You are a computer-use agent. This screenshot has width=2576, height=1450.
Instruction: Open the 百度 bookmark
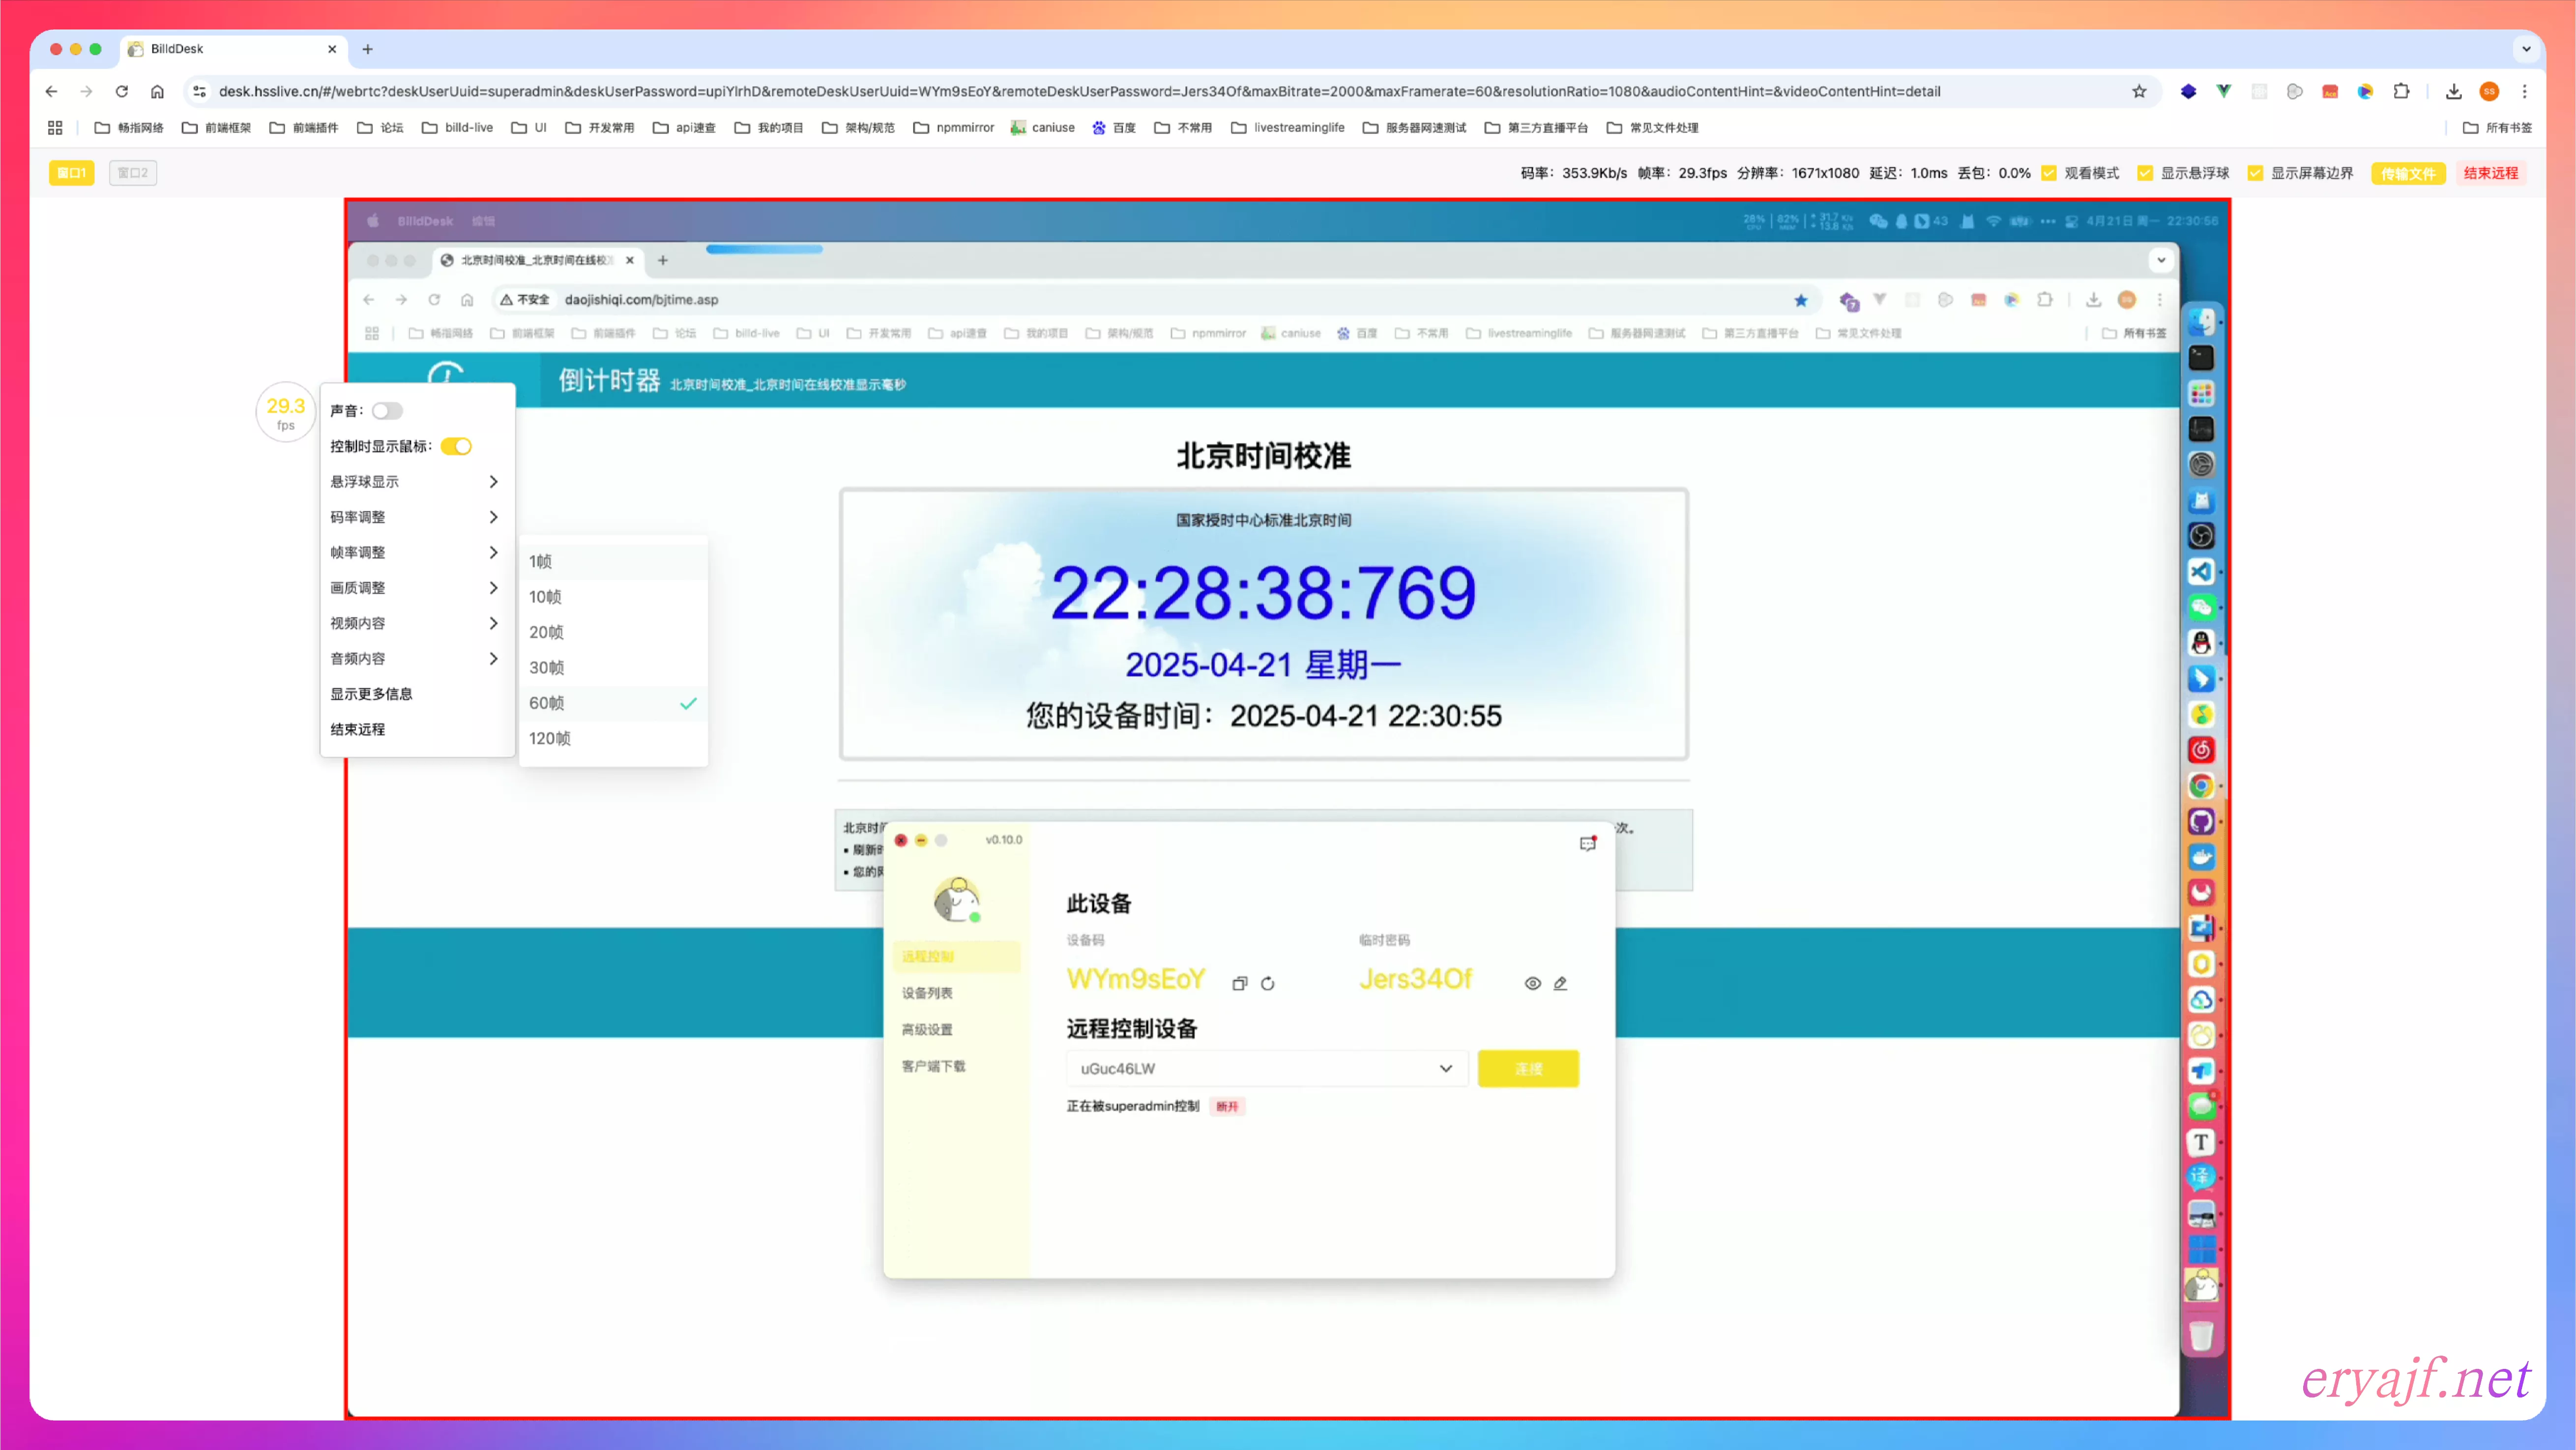pyautogui.click(x=1113, y=127)
